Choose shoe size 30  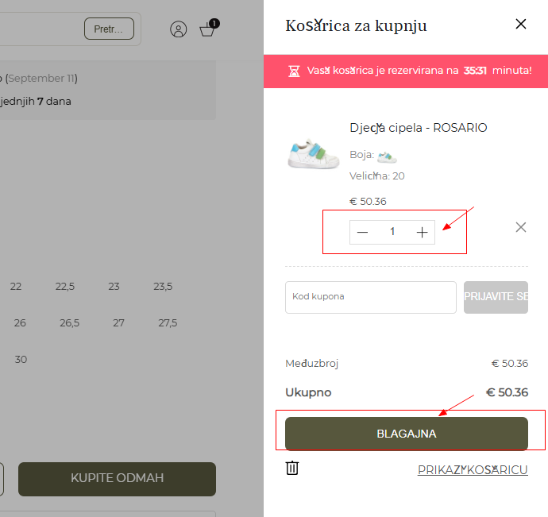(x=21, y=360)
